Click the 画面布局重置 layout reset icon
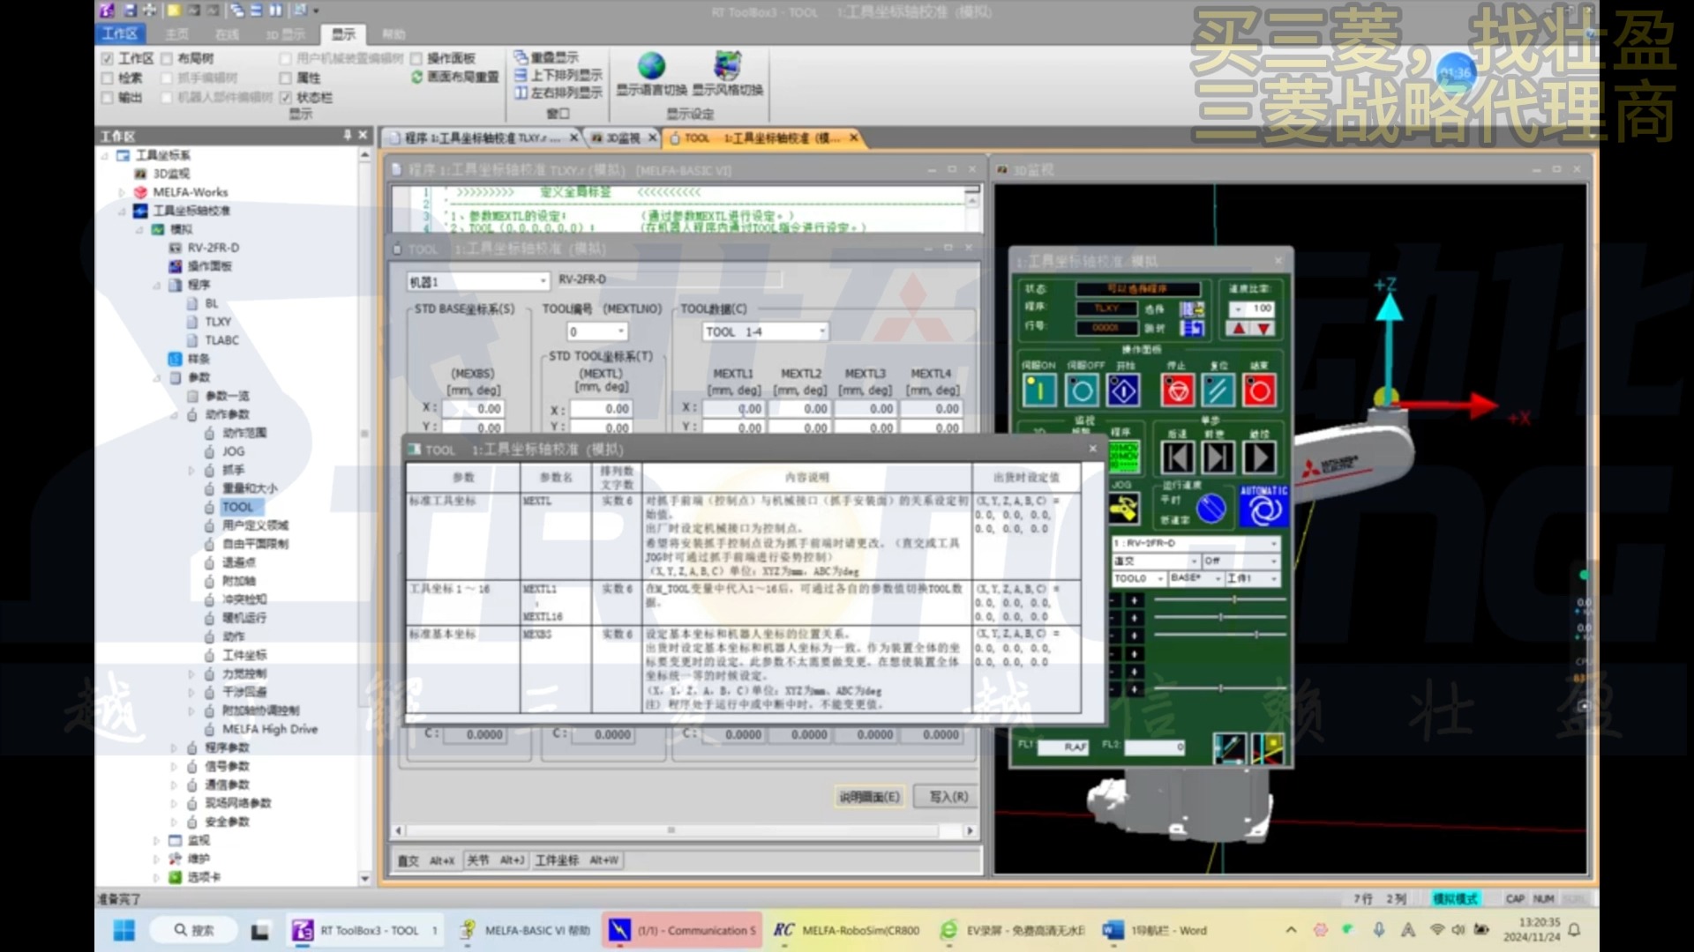1694x952 pixels. point(416,77)
